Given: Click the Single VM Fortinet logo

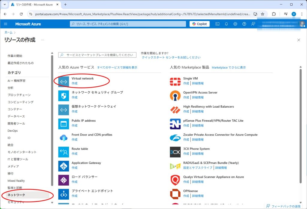Looking at the screenshot, I should (175, 82).
